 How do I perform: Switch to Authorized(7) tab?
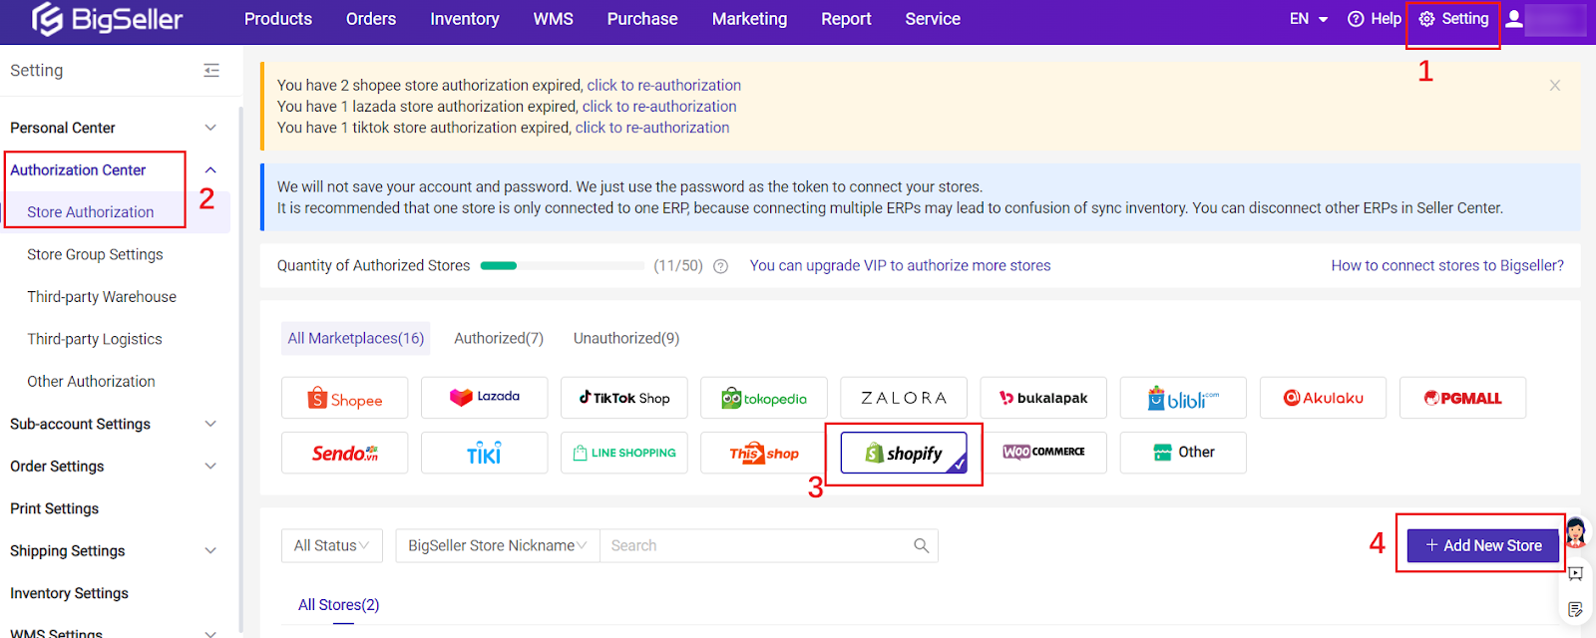[x=499, y=339]
